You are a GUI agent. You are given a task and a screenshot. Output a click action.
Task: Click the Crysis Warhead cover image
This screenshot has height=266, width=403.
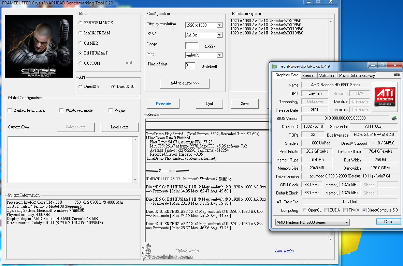[x=39, y=46]
